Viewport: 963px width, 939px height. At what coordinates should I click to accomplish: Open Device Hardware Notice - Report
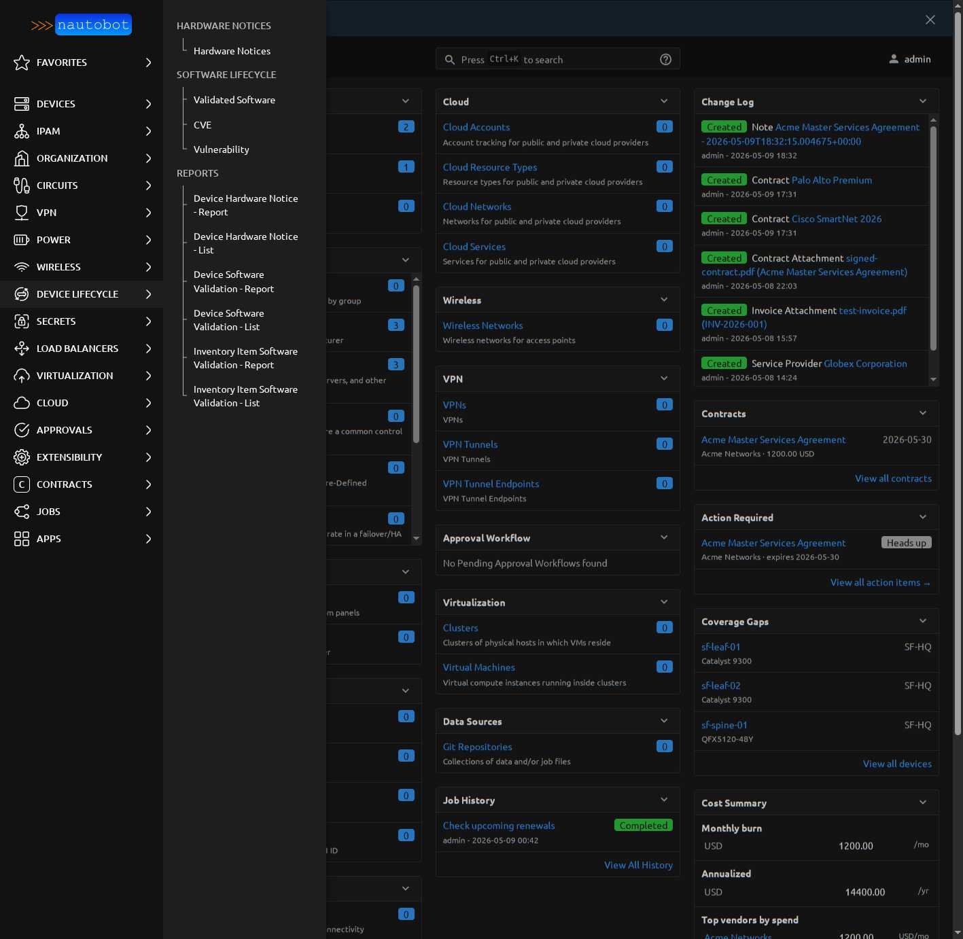(x=246, y=205)
